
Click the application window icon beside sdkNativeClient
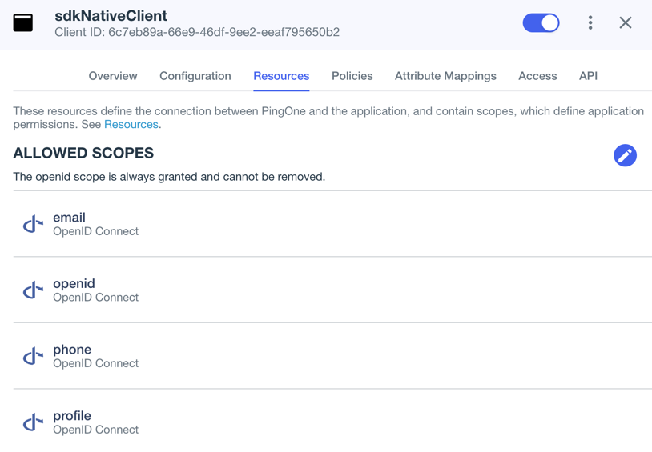[x=23, y=23]
